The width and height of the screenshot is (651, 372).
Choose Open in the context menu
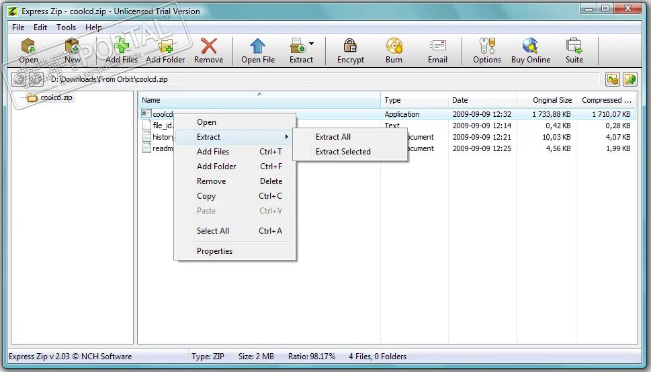coord(206,122)
